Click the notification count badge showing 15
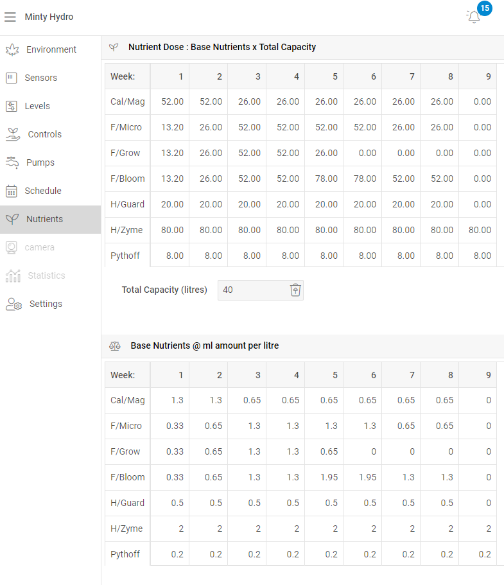 (485, 8)
